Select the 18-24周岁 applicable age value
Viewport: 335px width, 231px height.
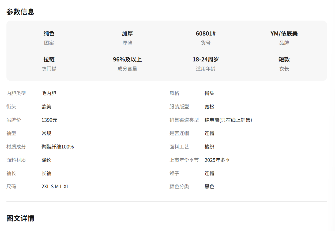(x=206, y=59)
